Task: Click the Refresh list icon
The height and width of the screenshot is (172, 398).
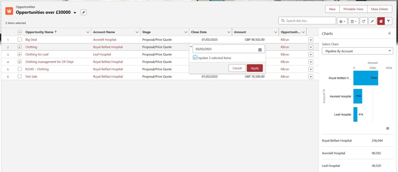Action: point(364,21)
